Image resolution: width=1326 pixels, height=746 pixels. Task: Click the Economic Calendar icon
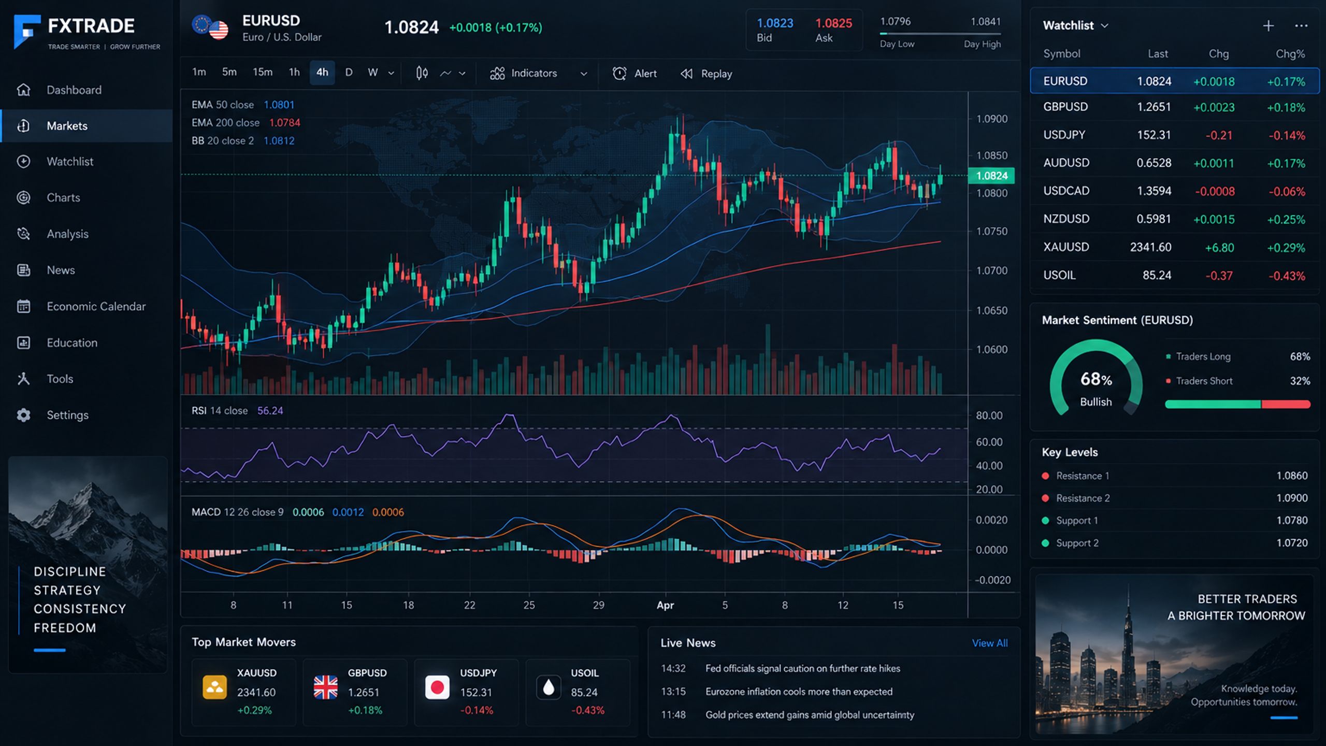23,306
